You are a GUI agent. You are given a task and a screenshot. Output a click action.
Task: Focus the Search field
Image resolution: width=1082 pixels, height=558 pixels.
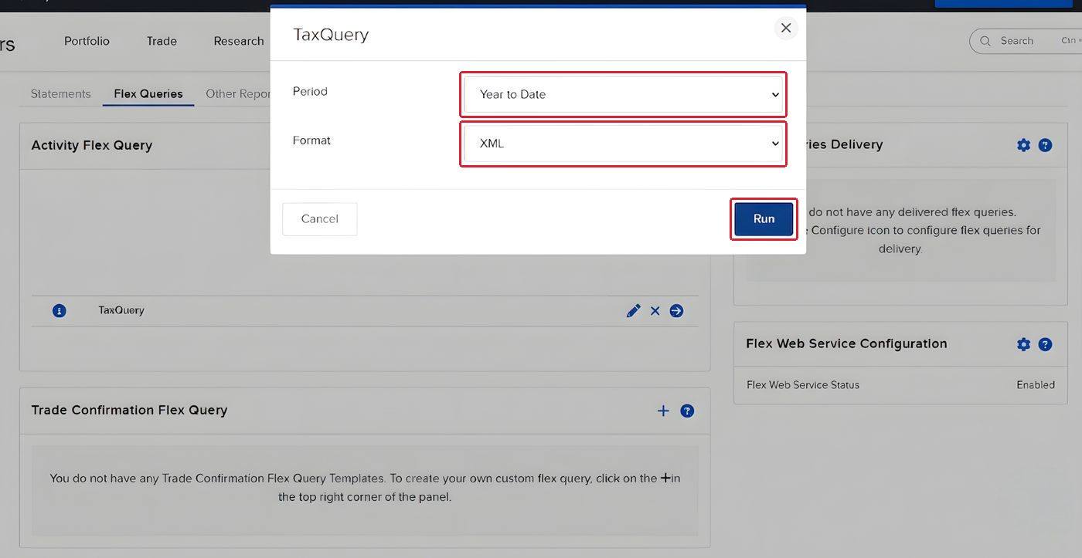pos(1026,41)
